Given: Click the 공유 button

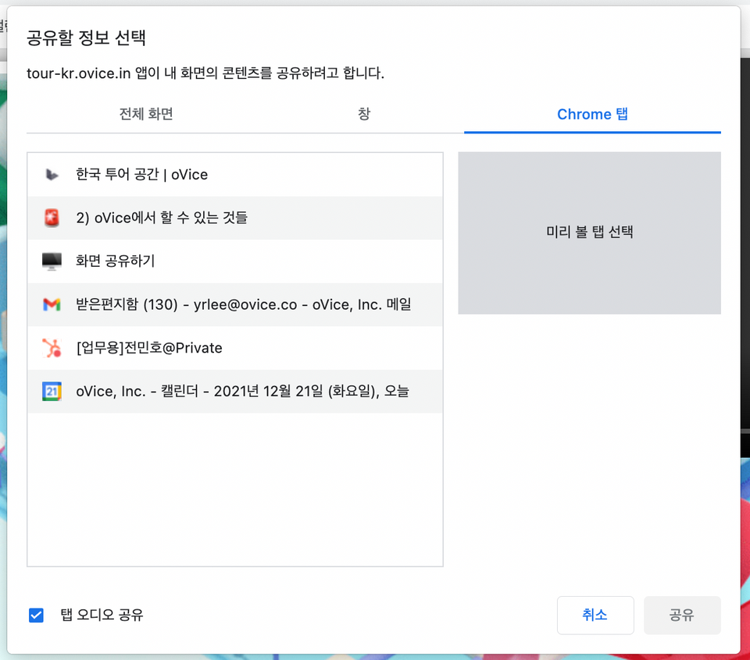Looking at the screenshot, I should [682, 615].
